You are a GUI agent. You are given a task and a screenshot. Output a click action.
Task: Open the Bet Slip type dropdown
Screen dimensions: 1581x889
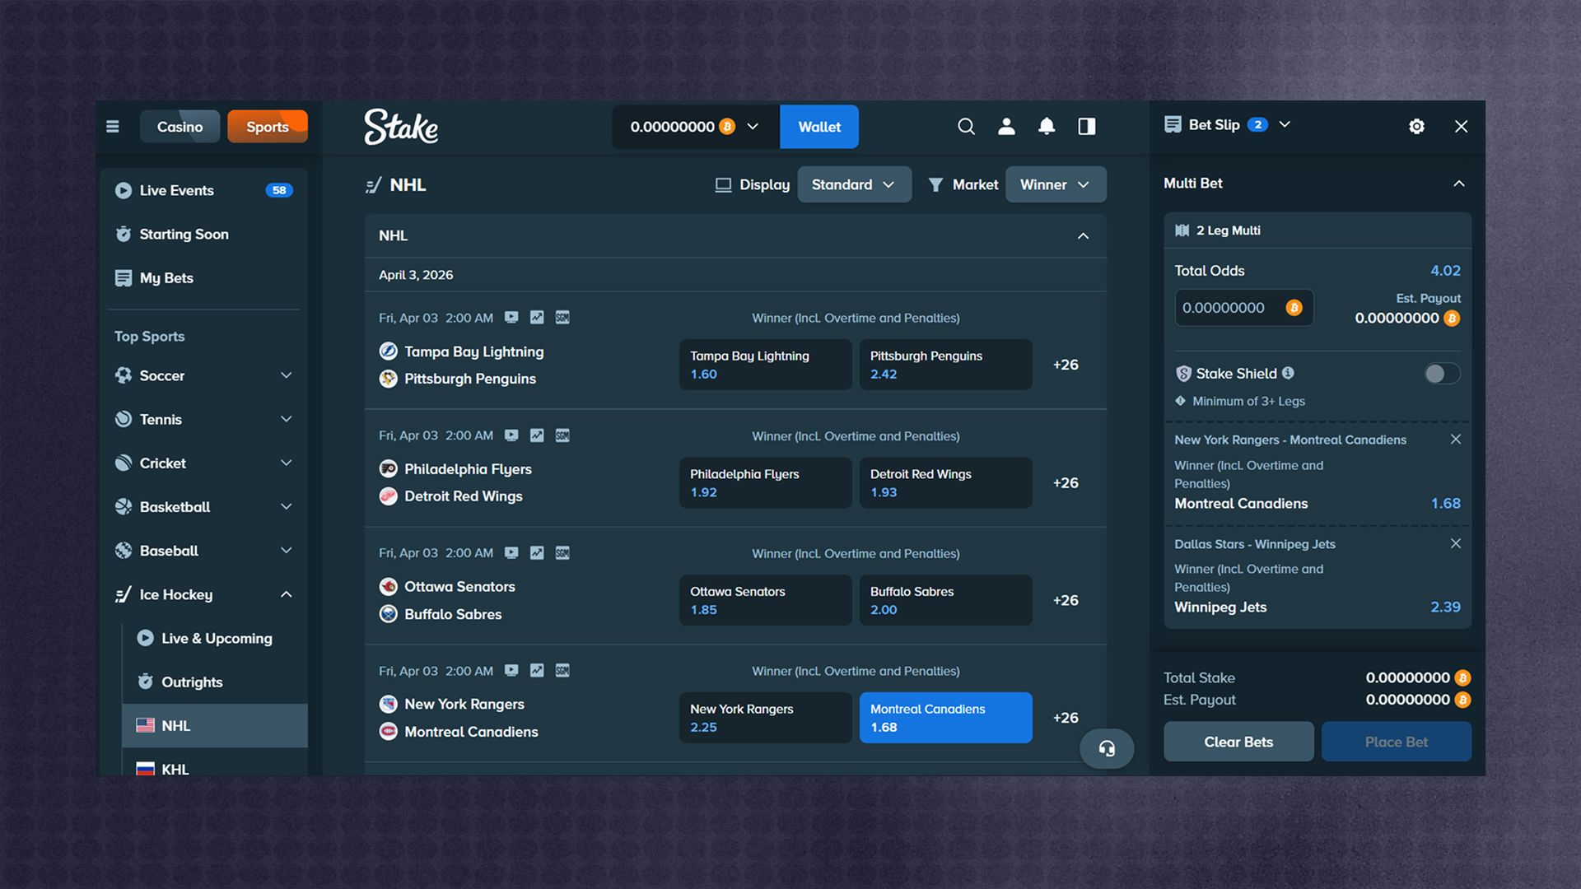click(1285, 124)
